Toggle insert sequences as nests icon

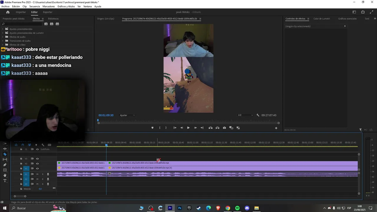(16, 145)
